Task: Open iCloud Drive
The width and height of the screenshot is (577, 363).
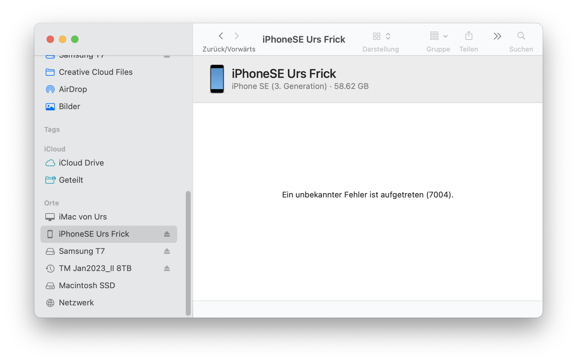Action: tap(109, 163)
